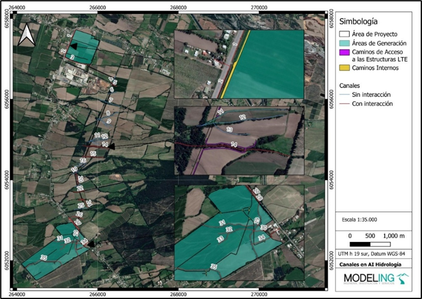Click the purple Caminos de Acceso swatch
Image resolution: width=422 pixels, height=299 pixels.
pyautogui.click(x=345, y=53)
